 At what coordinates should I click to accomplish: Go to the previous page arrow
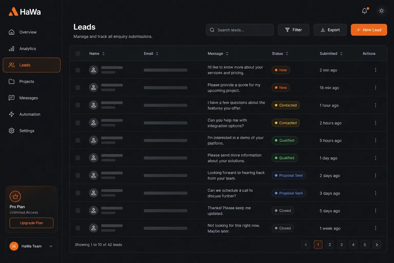(306, 245)
